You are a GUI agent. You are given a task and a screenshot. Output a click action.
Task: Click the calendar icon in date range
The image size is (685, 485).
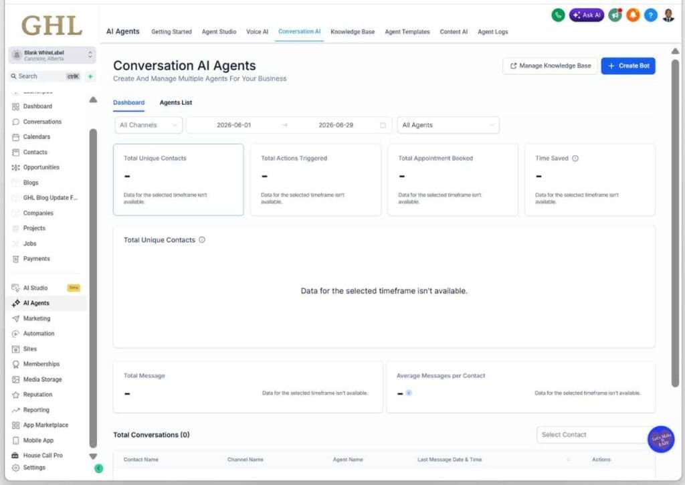tap(383, 125)
